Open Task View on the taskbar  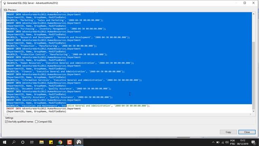point(32,142)
